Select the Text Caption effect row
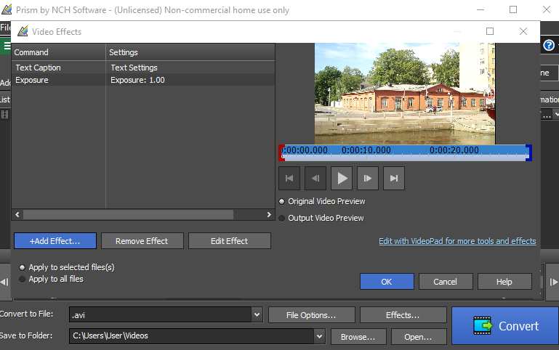 [x=143, y=68]
